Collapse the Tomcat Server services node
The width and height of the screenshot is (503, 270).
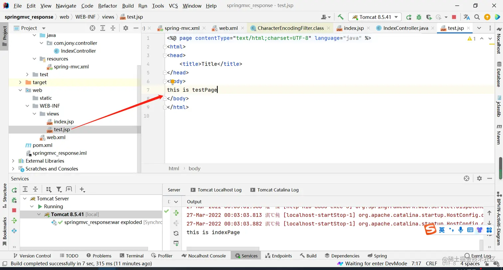(25, 199)
